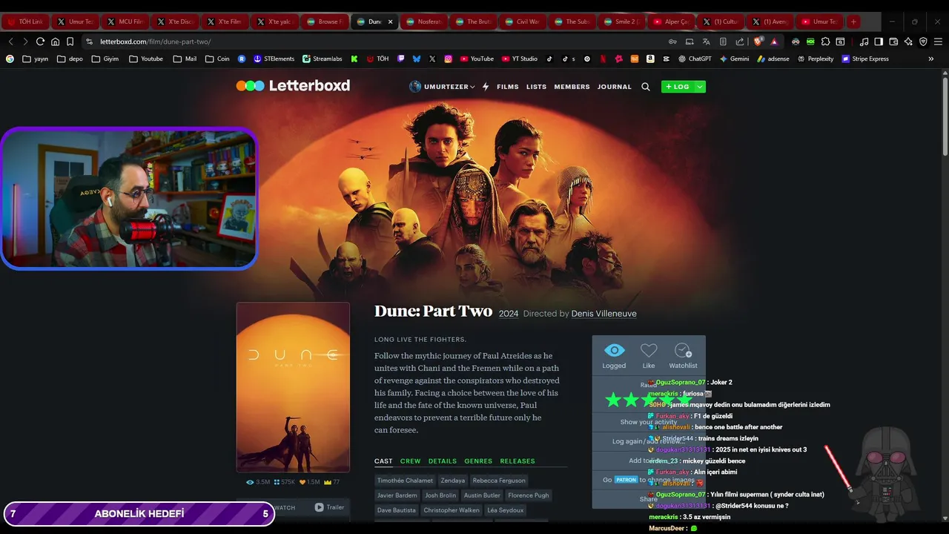Open Streamlabs bookmark
949x534 pixels.
click(323, 59)
